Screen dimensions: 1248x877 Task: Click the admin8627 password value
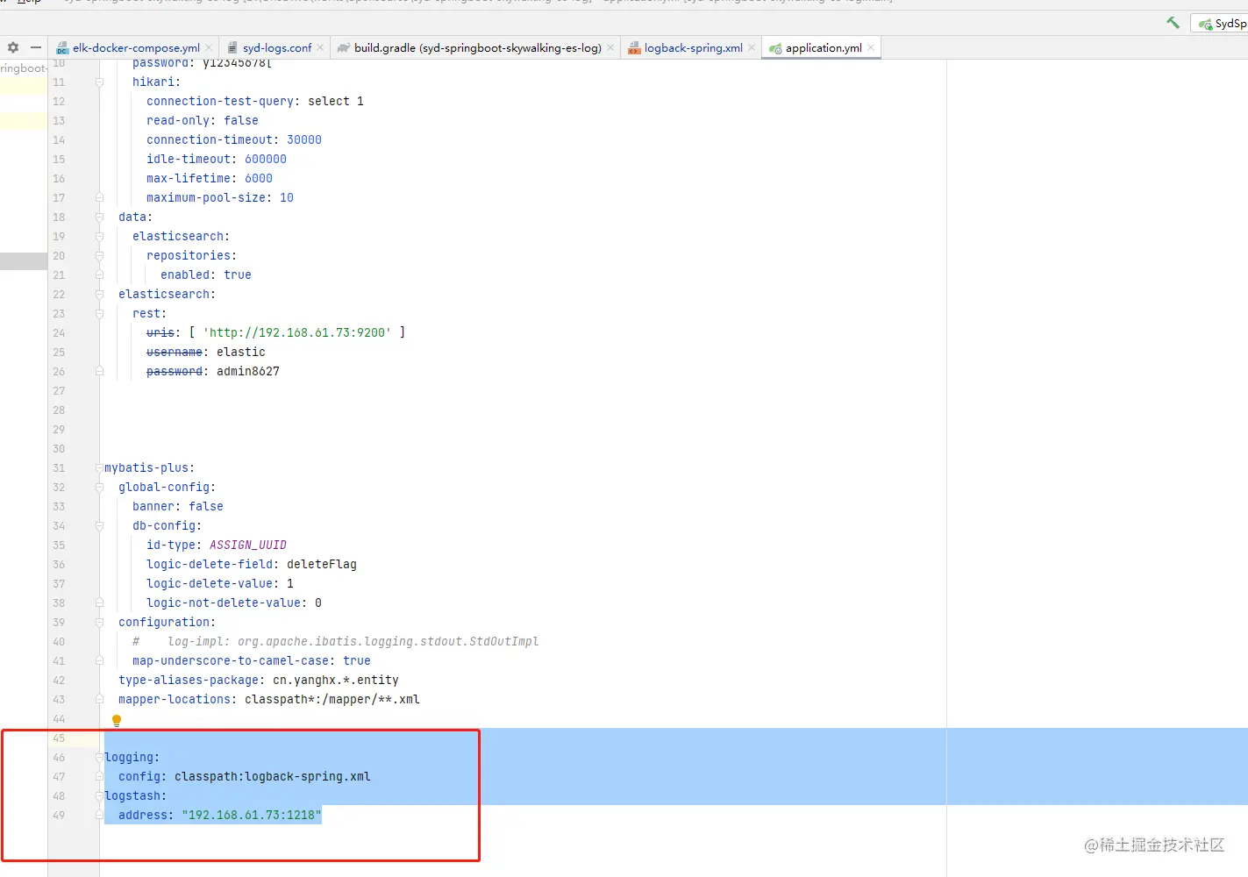click(x=248, y=372)
